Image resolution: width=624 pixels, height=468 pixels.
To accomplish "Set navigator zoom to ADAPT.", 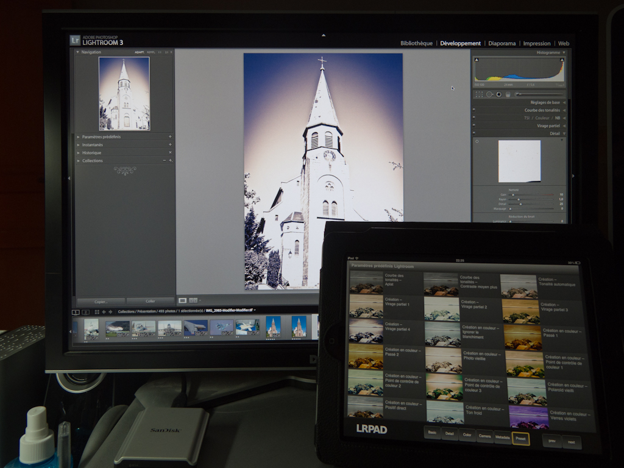I will point(140,52).
